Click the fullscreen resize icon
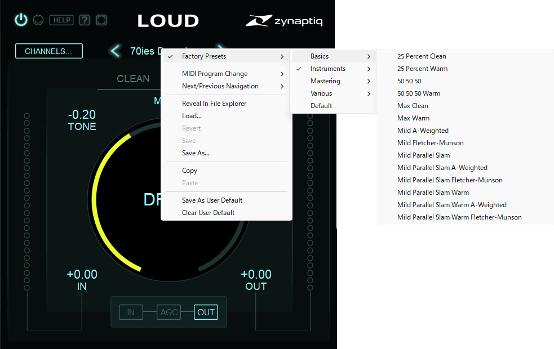This screenshot has width=554, height=349. pos(101,20)
